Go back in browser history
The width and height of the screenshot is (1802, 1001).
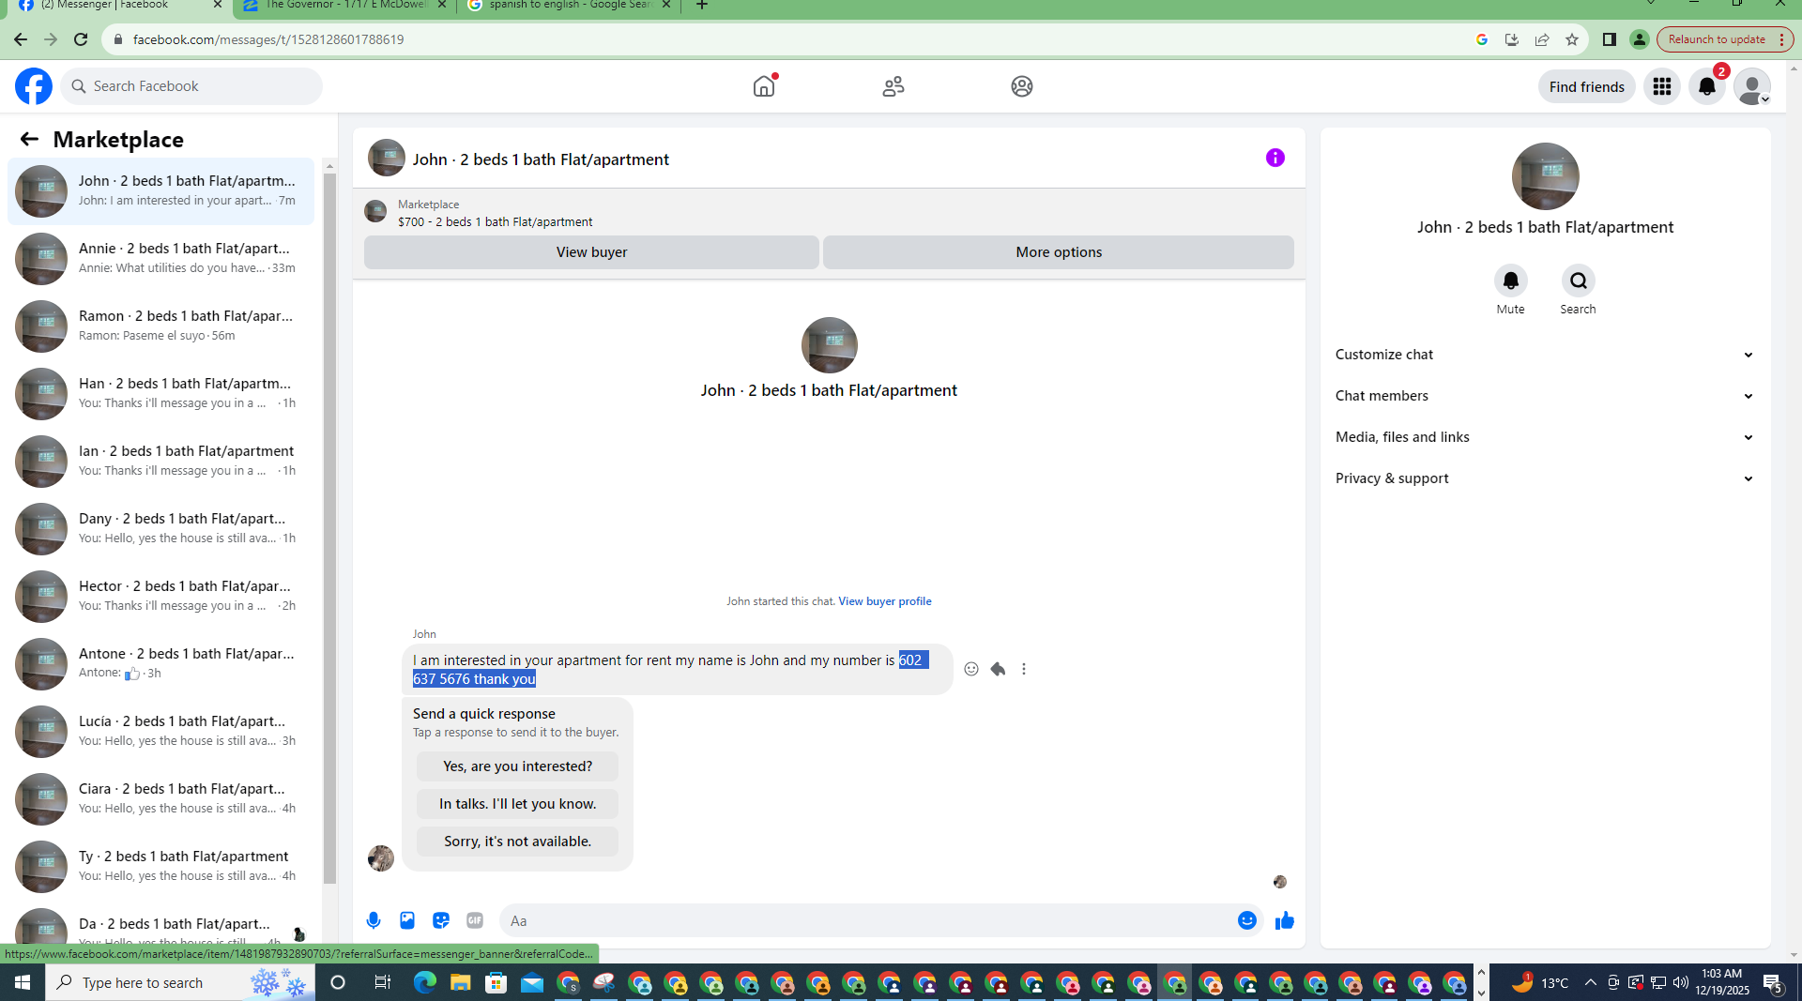21,39
